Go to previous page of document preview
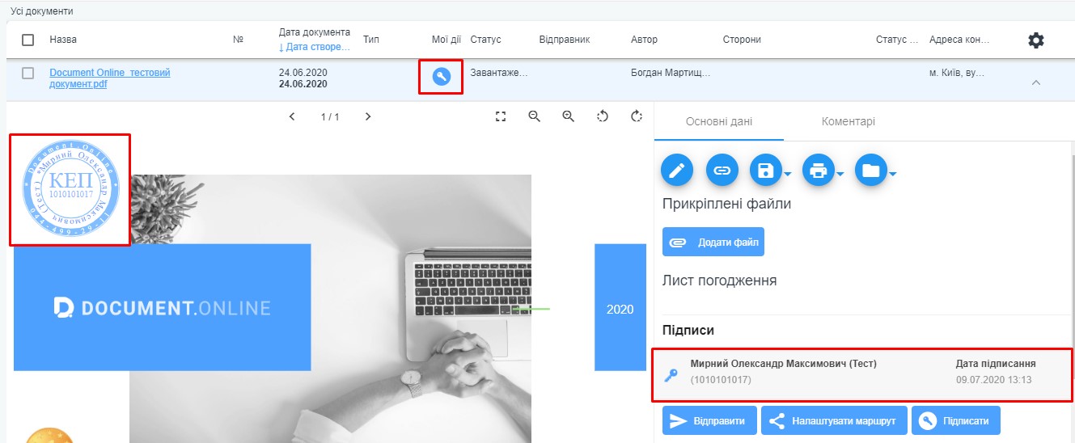This screenshot has width=1075, height=443. point(292,116)
